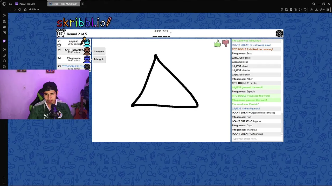The height and width of the screenshot is (186, 332).
Task: Click the skribbl.io logo
Action: (x=84, y=23)
